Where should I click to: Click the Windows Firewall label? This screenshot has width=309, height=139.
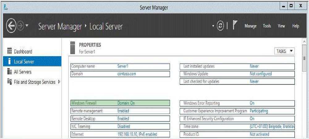84,103
